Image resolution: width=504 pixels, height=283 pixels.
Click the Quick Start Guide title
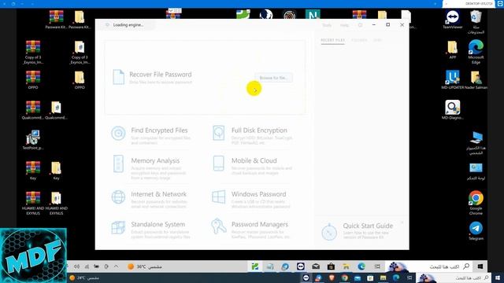pyautogui.click(x=368, y=226)
